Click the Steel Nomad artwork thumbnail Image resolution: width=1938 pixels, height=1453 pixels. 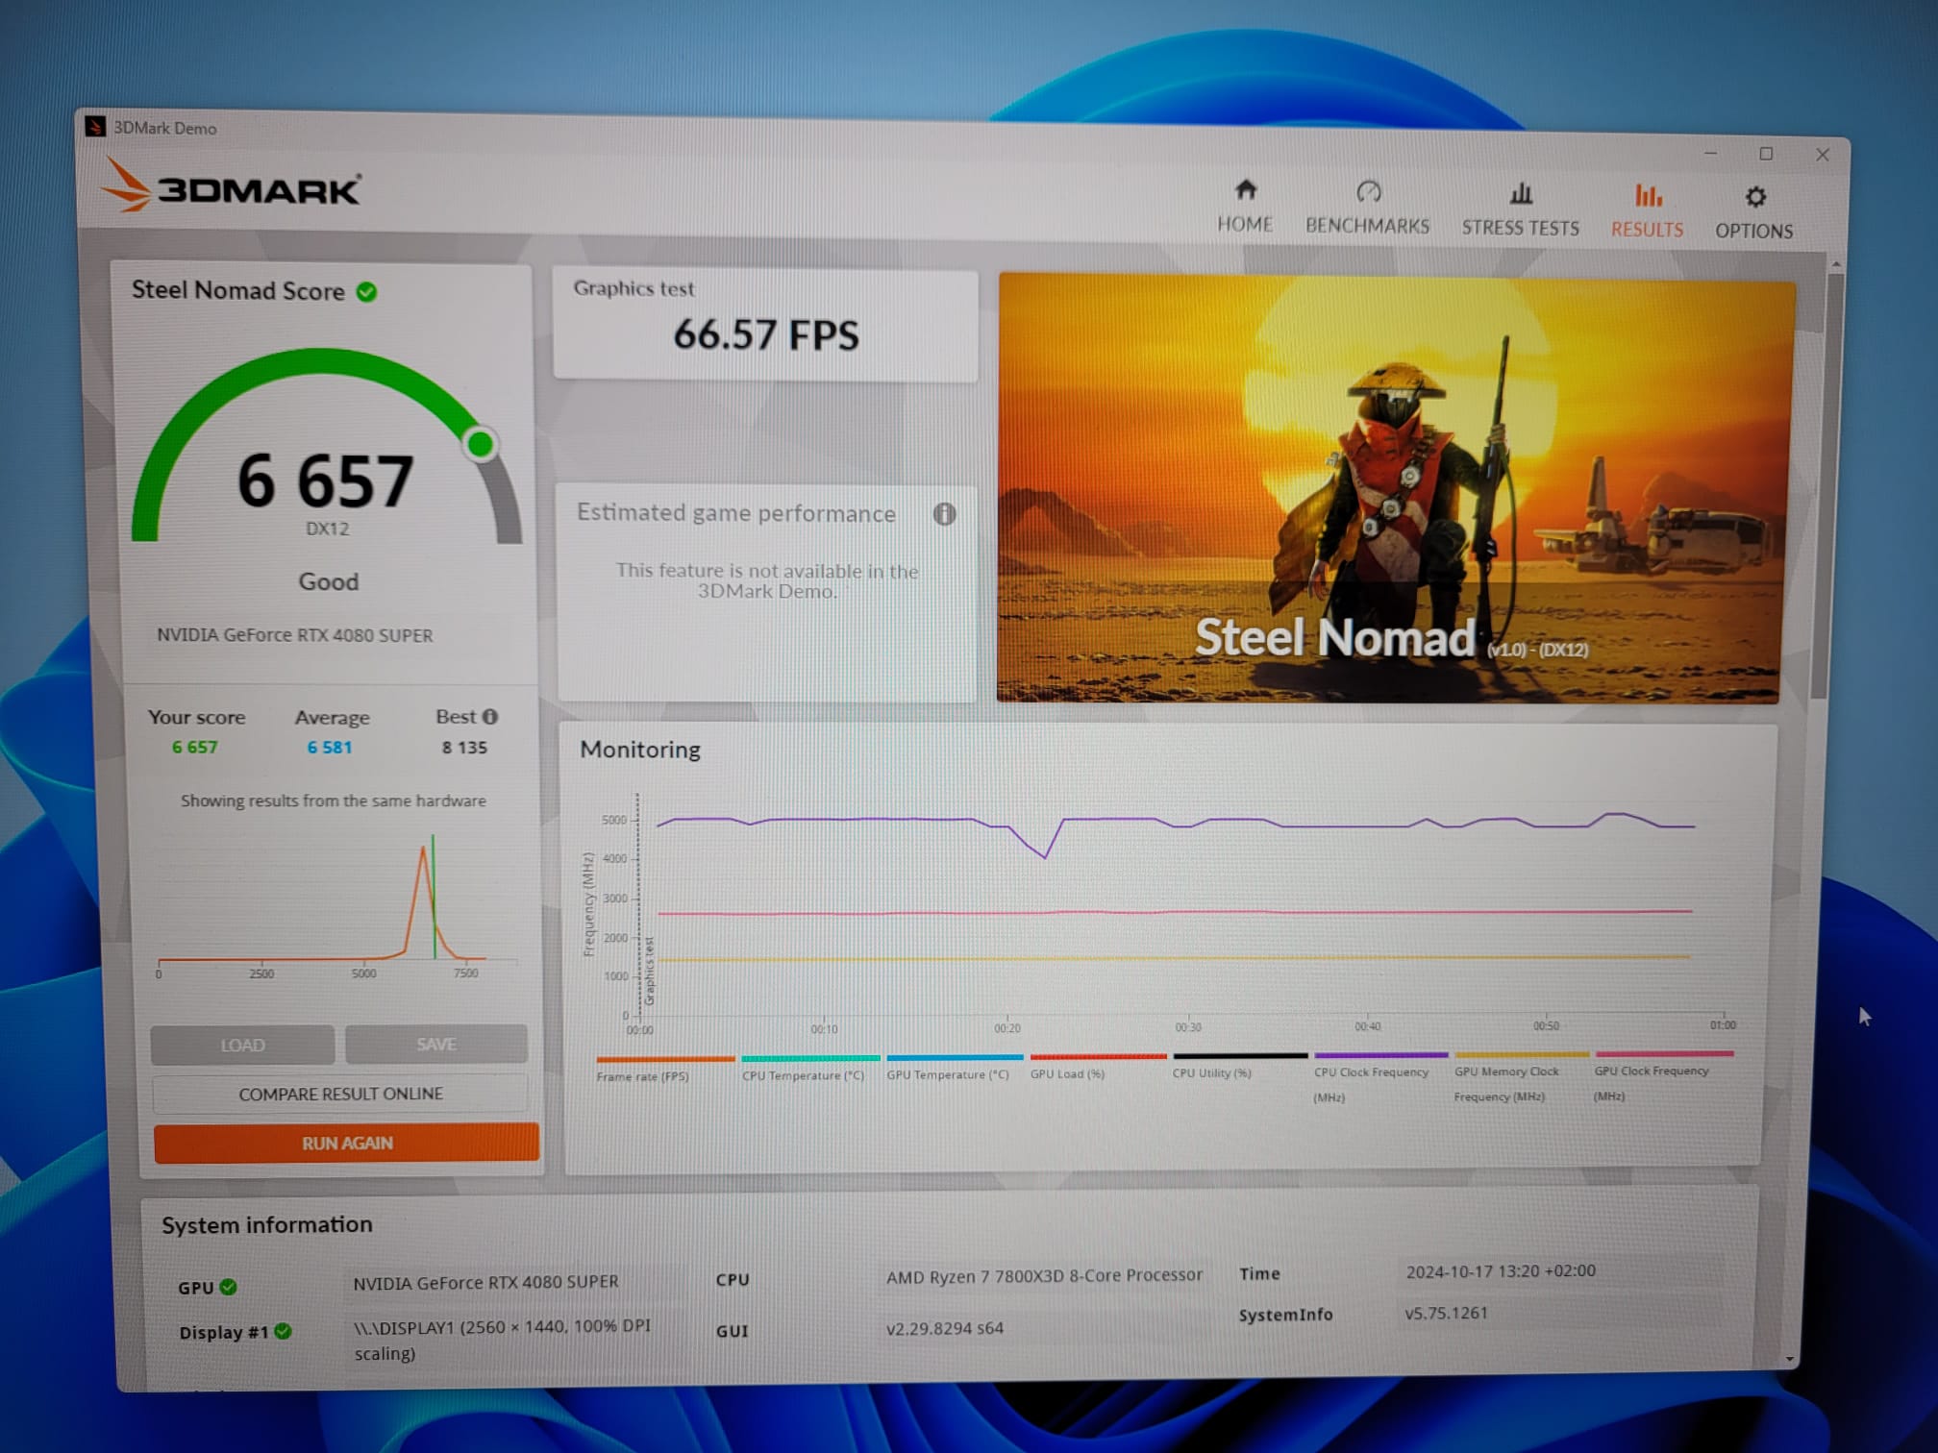pos(1394,490)
